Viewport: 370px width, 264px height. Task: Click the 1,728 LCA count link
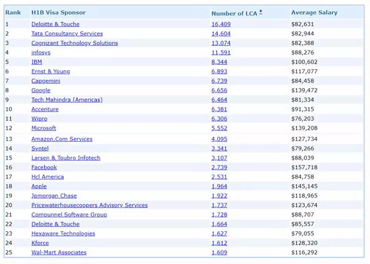point(219,215)
